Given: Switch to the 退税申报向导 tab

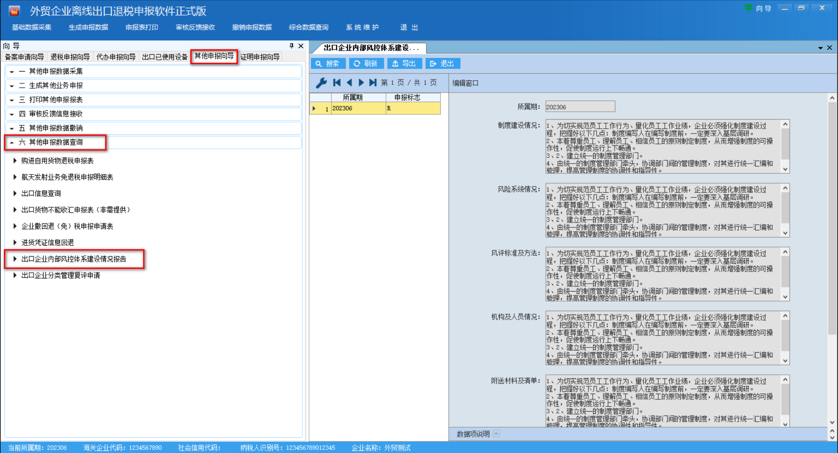Looking at the screenshot, I should pyautogui.click(x=70, y=57).
